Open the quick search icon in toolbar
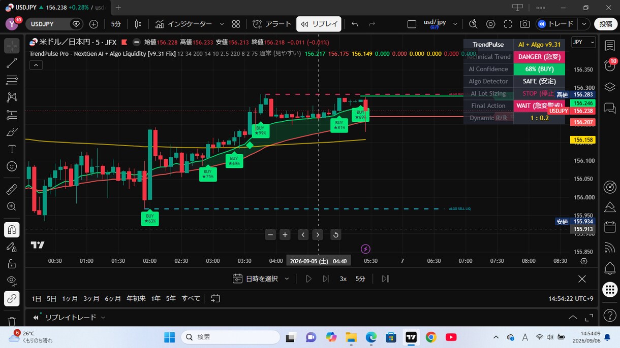The image size is (620, 348). click(x=473, y=24)
